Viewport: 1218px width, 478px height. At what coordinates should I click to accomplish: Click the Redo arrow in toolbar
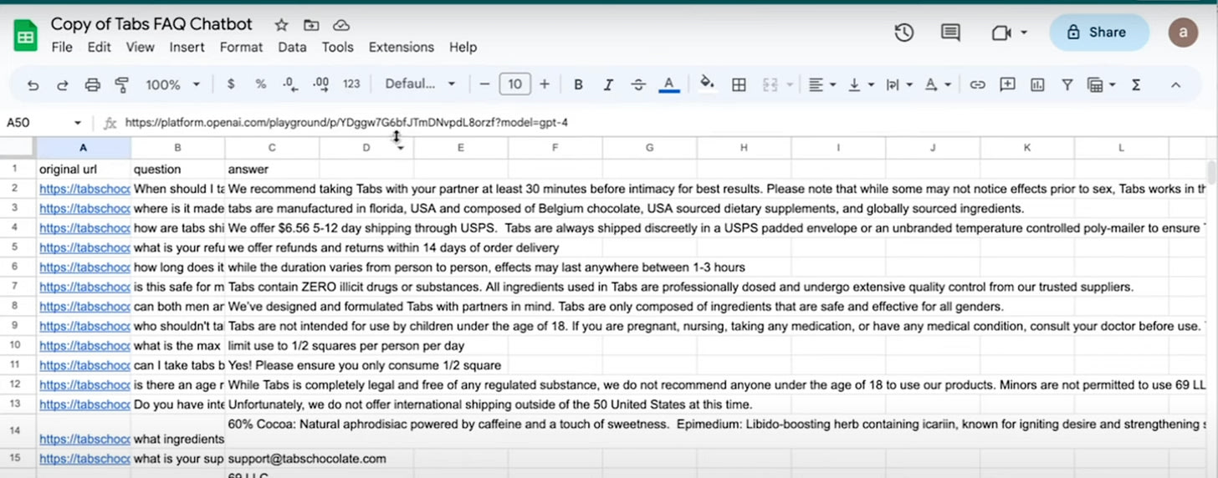62,84
